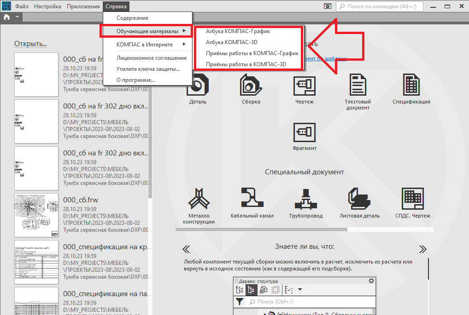Expand the Обучающие материалы submenu
This screenshot has height=315, width=469.
click(146, 31)
